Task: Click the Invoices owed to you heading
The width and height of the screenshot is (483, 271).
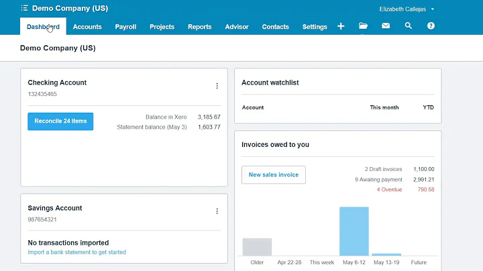Action: click(275, 145)
